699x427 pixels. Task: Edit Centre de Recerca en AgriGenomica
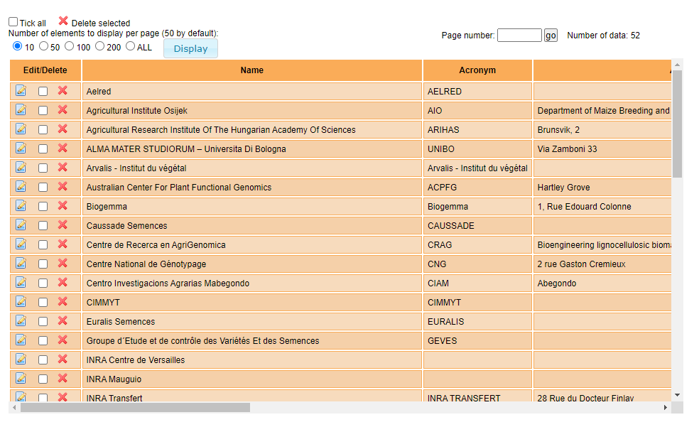tap(21, 244)
